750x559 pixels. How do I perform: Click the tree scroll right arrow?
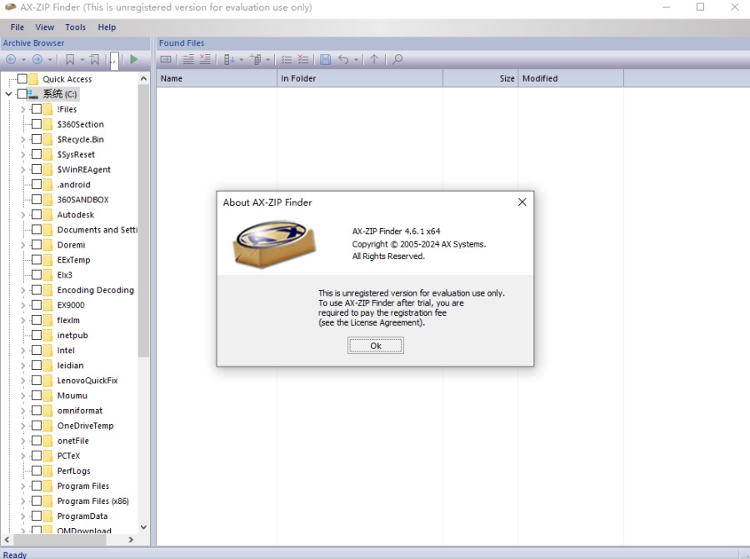[x=131, y=539]
